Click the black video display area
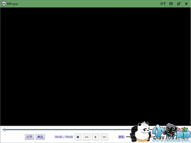 (95, 66)
